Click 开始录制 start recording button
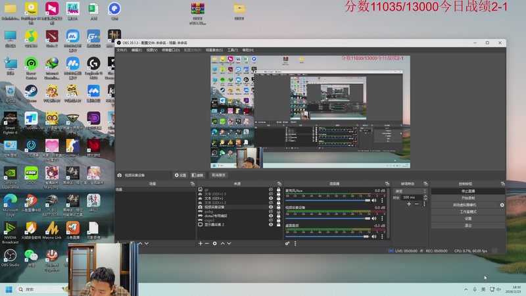The image size is (526, 296). (468, 198)
